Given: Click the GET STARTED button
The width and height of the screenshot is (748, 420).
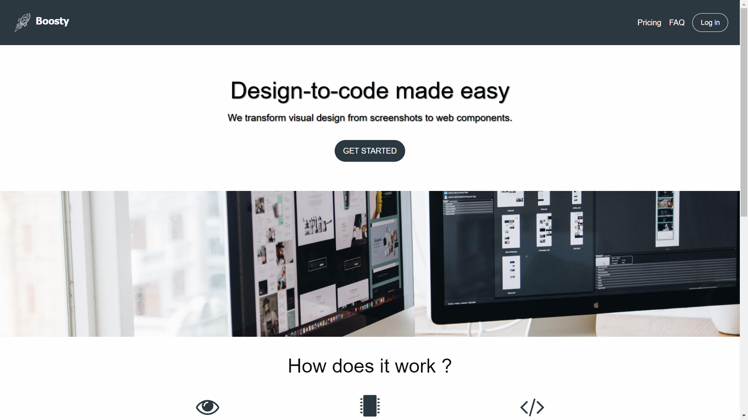Looking at the screenshot, I should pos(370,151).
